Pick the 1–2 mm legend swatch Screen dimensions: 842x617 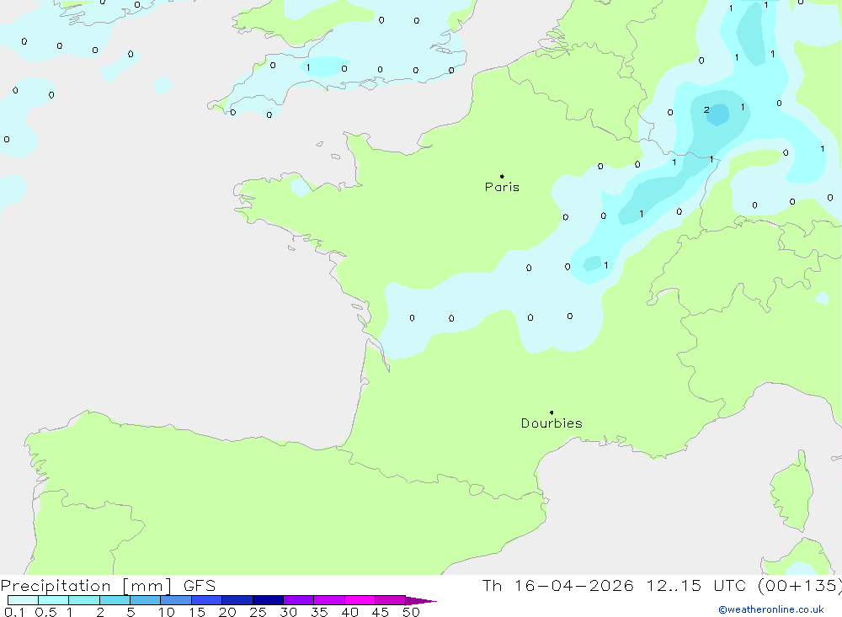coord(84,600)
